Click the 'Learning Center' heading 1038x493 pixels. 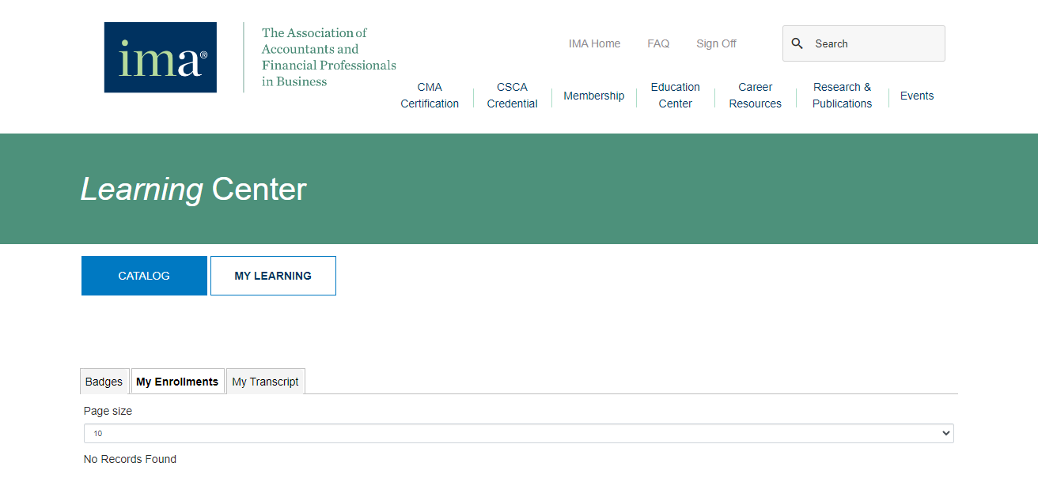(x=193, y=190)
